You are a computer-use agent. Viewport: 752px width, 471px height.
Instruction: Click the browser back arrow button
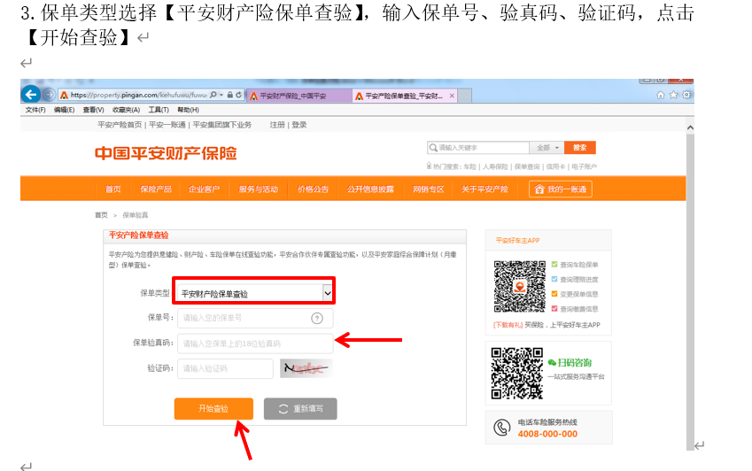pos(30,95)
